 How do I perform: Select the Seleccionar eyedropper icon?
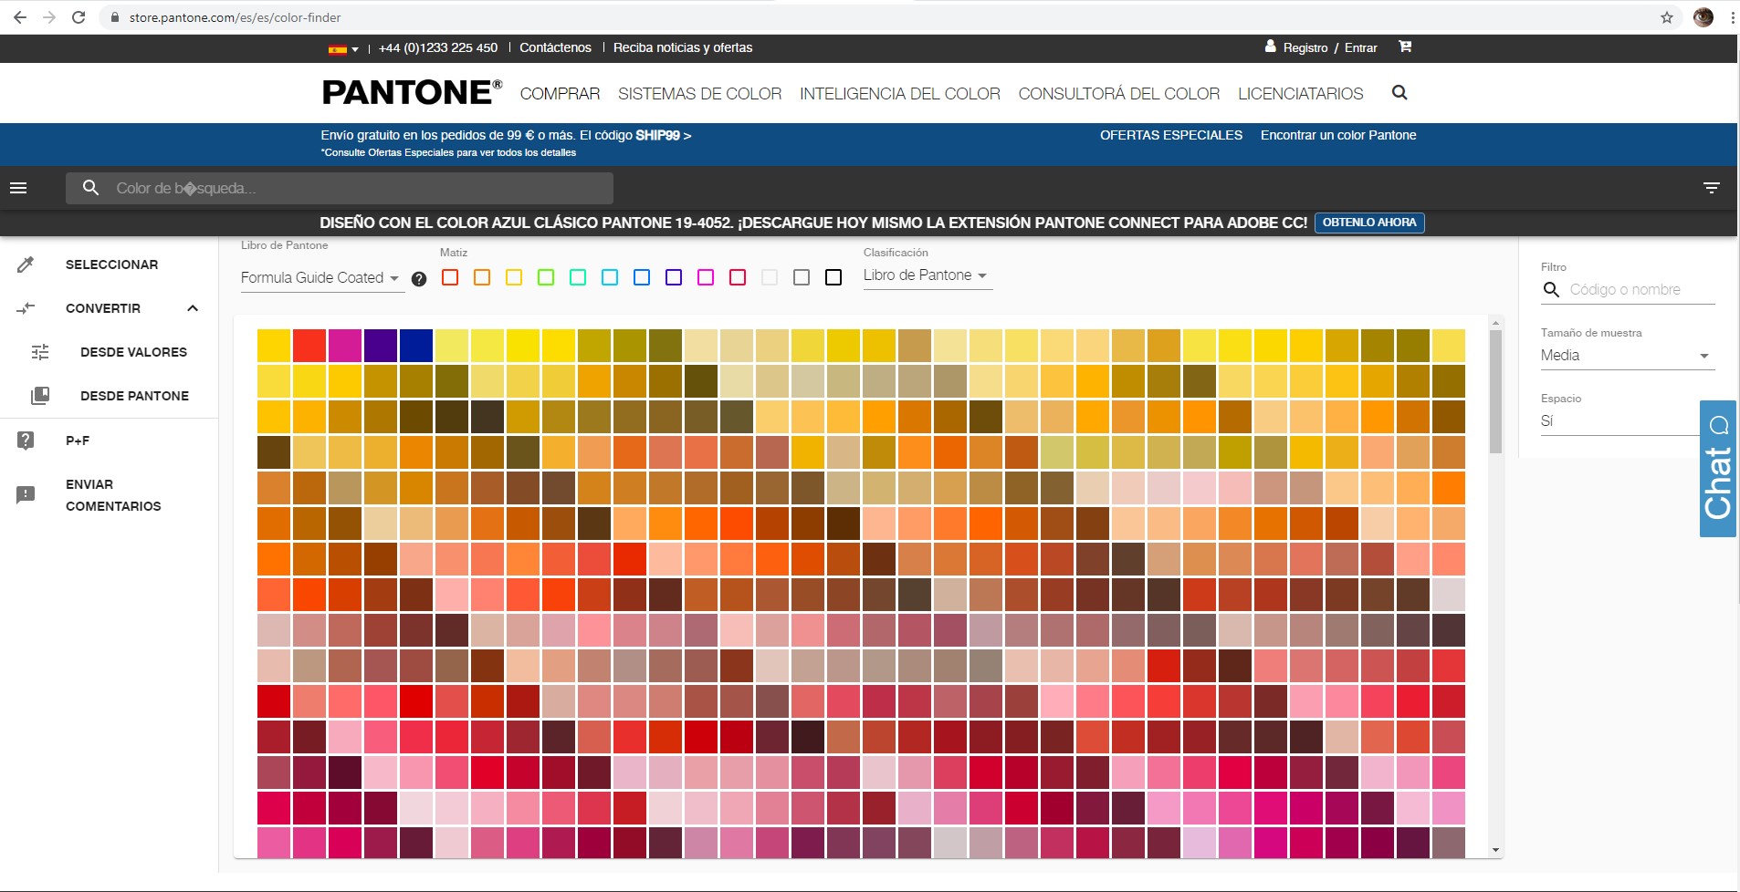coord(27,264)
